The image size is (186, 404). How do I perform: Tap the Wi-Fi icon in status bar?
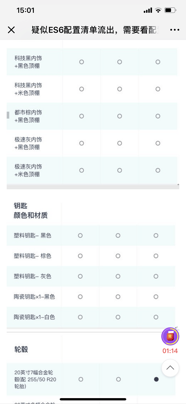click(x=158, y=10)
